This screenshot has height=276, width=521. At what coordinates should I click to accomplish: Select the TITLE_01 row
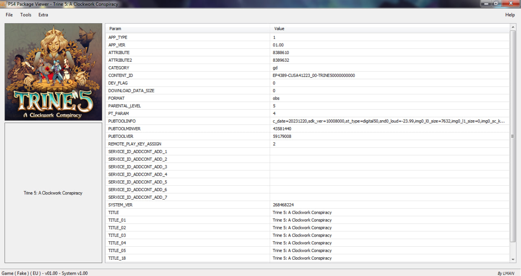click(307, 220)
